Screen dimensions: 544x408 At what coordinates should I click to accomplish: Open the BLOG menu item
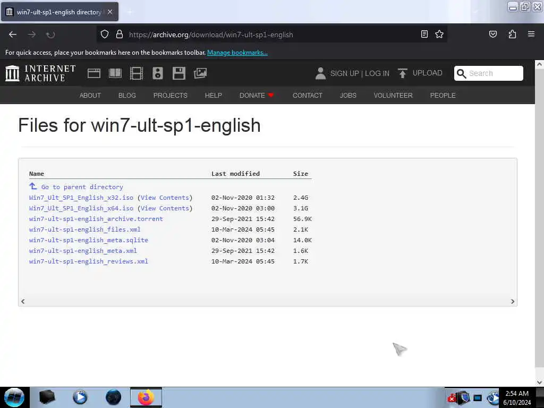127,96
